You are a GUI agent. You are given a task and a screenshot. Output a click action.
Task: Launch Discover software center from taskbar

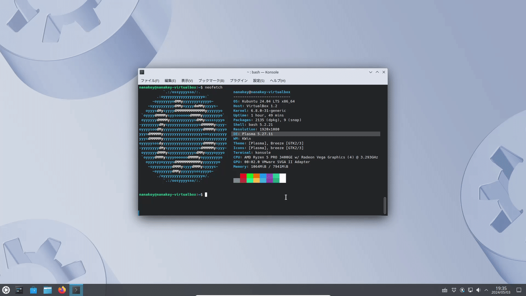[x=33, y=290]
